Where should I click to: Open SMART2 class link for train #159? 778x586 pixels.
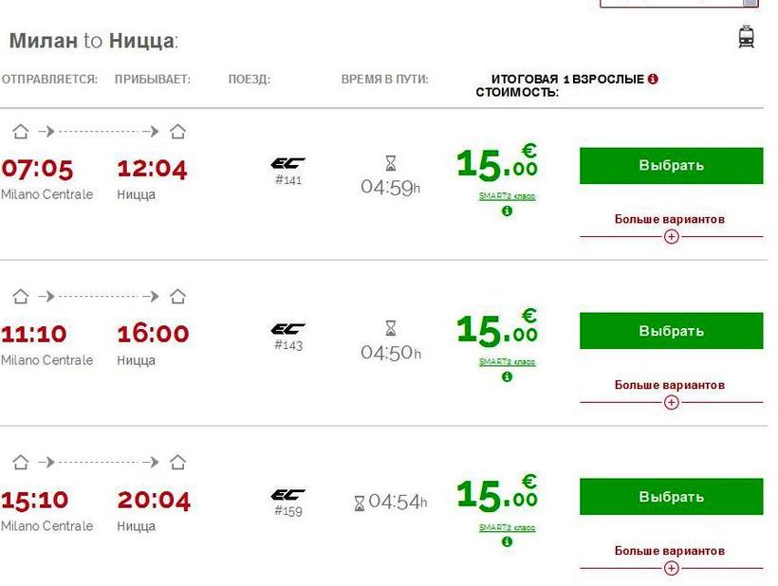pos(507,527)
